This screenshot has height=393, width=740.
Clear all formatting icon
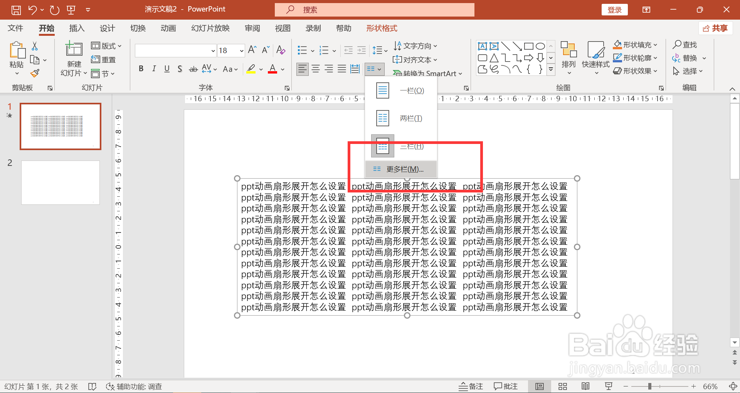tap(281, 50)
